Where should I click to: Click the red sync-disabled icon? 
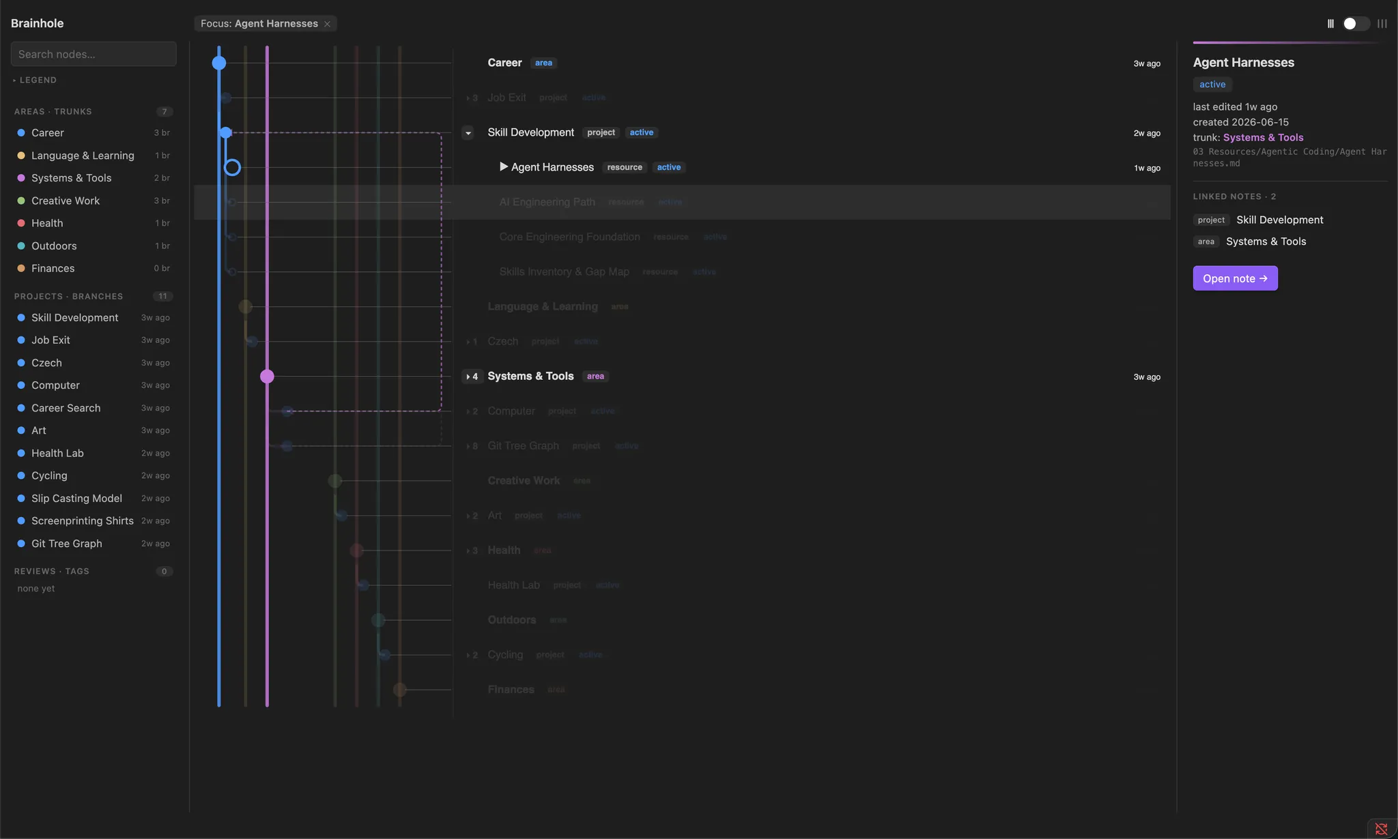click(x=1381, y=829)
